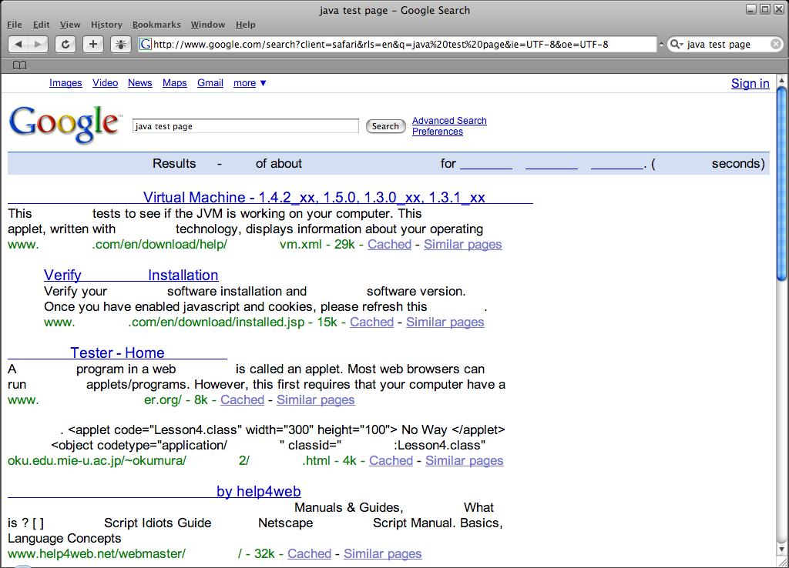
Task: Open the Gmail link
Action: [x=210, y=83]
